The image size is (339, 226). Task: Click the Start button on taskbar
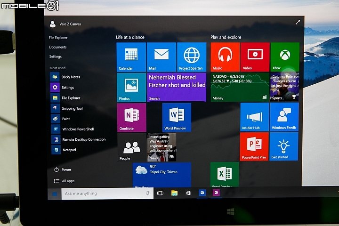55,194
